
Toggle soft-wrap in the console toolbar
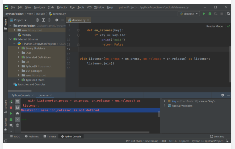click(x=18, y=102)
